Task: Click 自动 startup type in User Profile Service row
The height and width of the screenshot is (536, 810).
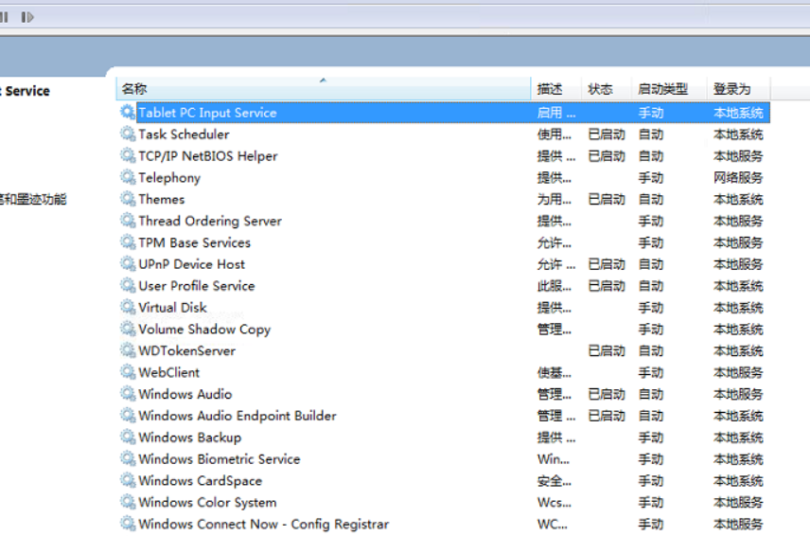Action: 651,287
